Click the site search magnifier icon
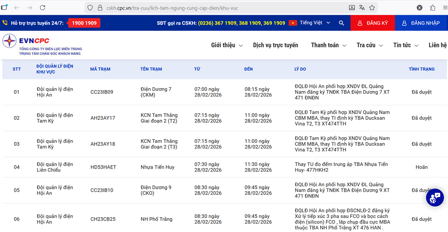 point(341,23)
